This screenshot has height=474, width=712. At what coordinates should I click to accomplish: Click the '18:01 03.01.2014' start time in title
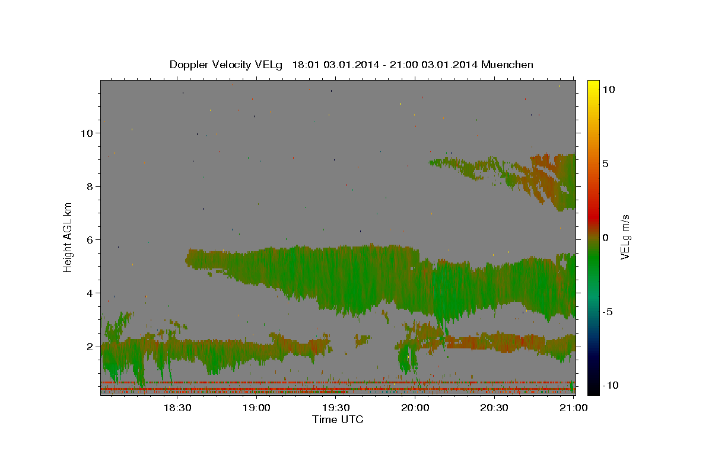335,65
